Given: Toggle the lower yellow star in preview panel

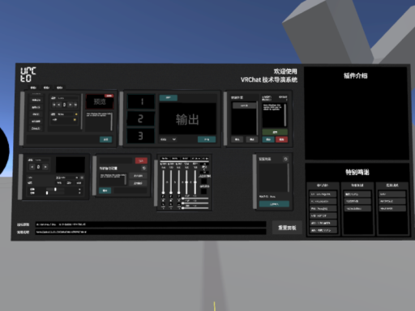Looking at the screenshot, I should click(x=75, y=120).
